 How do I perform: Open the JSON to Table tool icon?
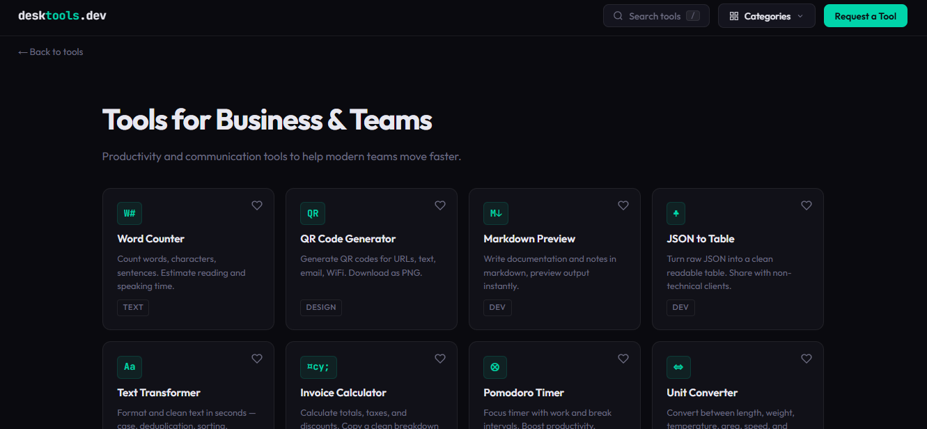[676, 213]
